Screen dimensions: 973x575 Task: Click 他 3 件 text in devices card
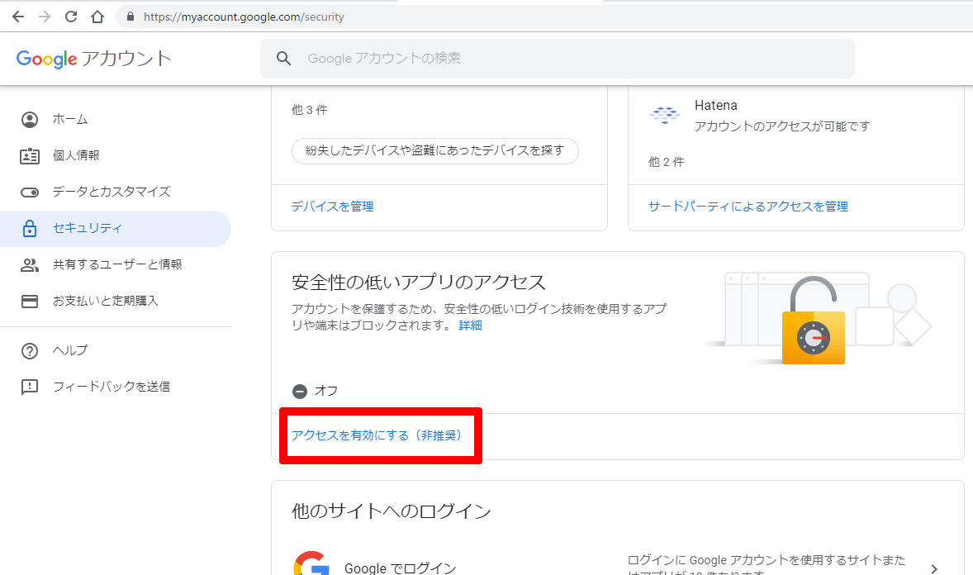point(310,110)
